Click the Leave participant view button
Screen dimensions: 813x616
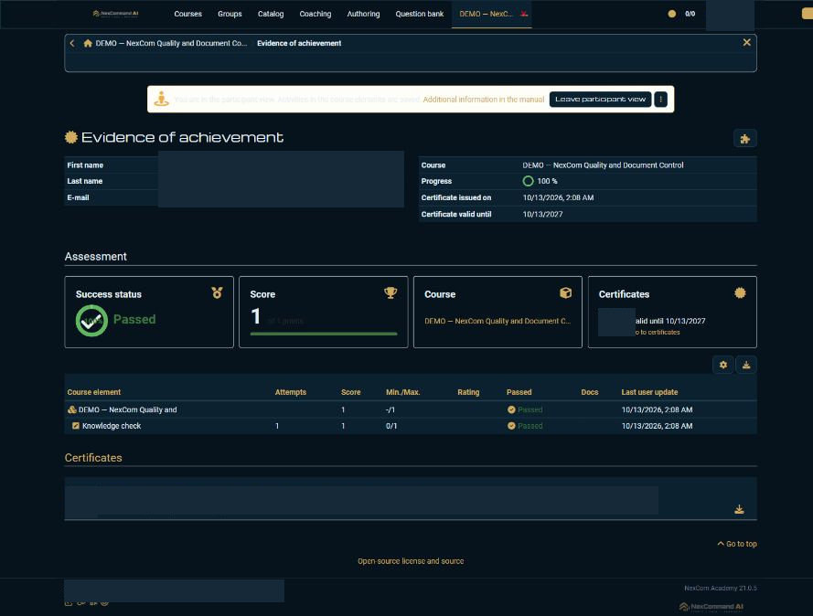pyautogui.click(x=601, y=99)
